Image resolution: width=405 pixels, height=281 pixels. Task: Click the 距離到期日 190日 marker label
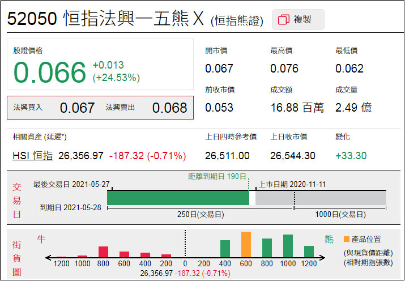[217, 176]
